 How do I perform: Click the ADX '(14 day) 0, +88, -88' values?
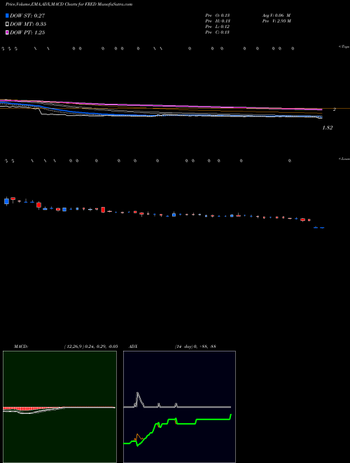(x=195, y=347)
